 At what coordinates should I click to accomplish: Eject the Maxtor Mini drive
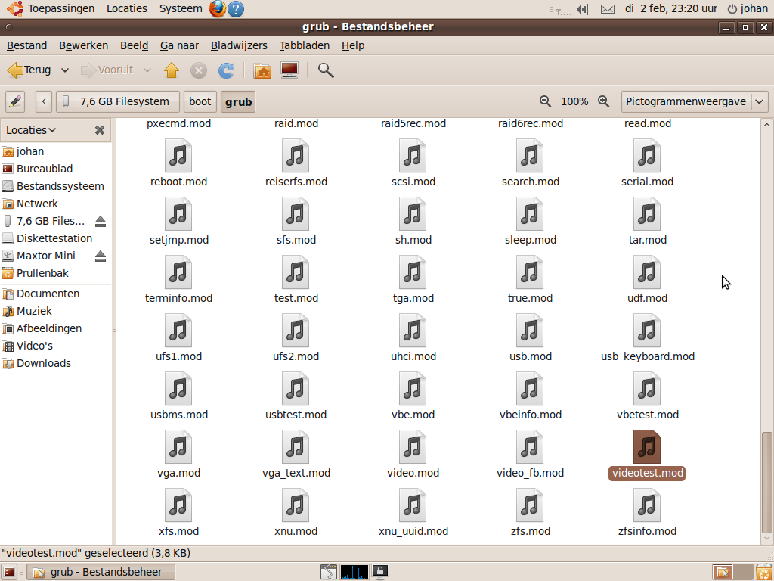(x=101, y=256)
